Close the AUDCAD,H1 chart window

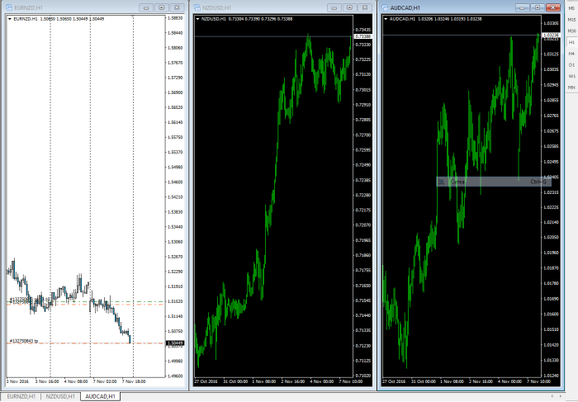pos(553,7)
